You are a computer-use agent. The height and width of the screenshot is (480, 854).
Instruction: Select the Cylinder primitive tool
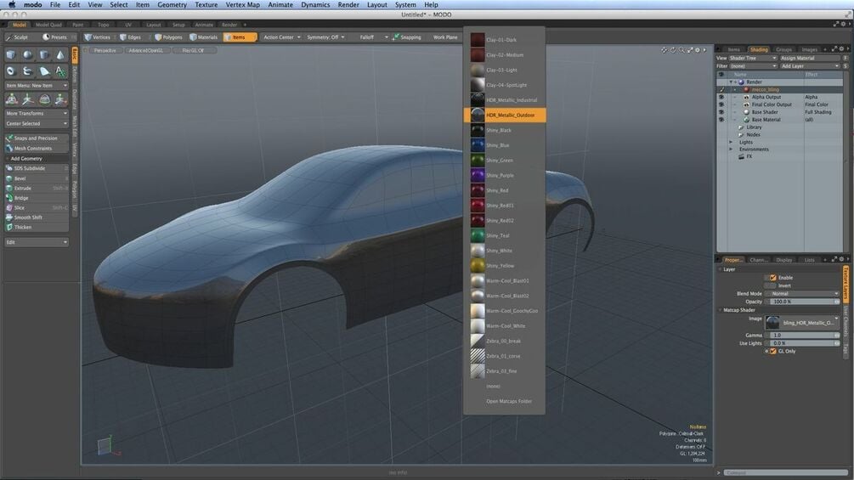(44, 55)
